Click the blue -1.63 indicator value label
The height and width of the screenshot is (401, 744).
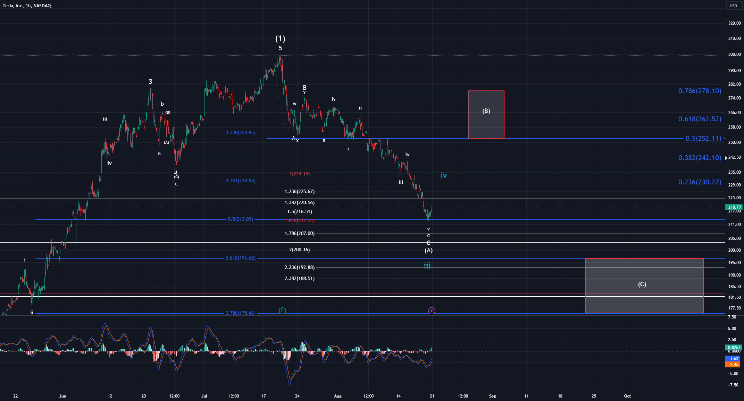tap(733, 359)
